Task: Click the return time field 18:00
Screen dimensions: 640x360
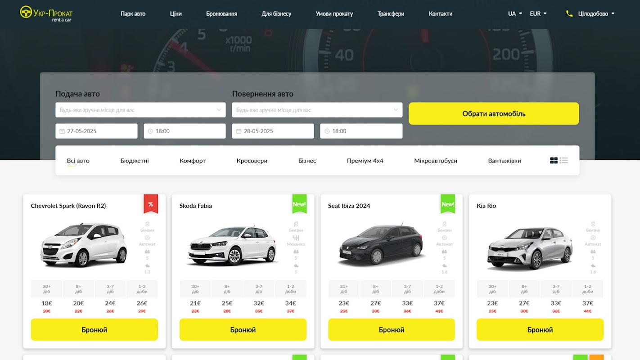Action: click(361, 131)
